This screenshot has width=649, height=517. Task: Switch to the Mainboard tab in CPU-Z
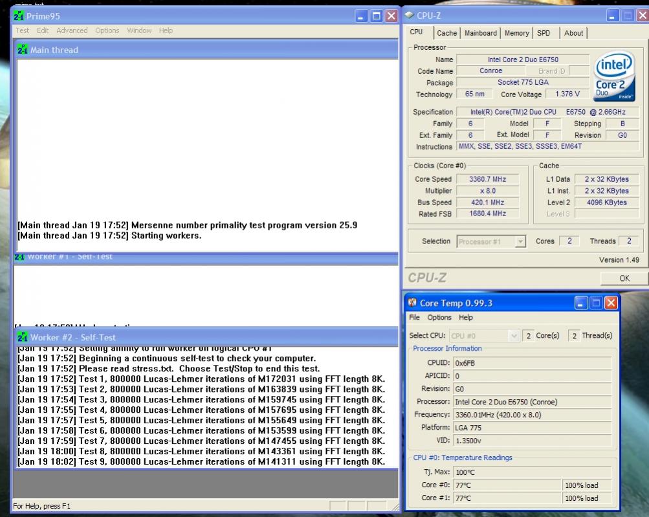coord(481,33)
